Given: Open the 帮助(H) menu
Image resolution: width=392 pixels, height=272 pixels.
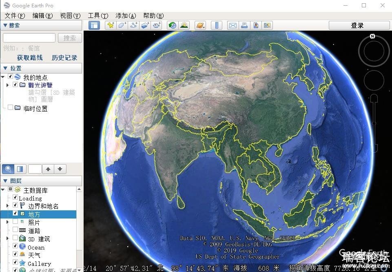Looking at the screenshot, I should pos(153,16).
